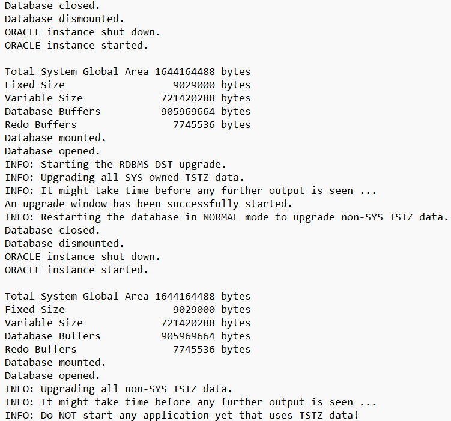Click the first "Variable Size" line
The width and height of the screenshot is (451, 421).
tap(127, 98)
